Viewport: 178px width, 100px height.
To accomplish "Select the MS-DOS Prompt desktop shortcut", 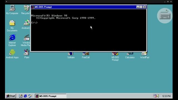I will (x=115, y=57).
